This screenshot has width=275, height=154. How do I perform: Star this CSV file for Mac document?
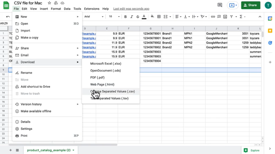click(x=49, y=3)
